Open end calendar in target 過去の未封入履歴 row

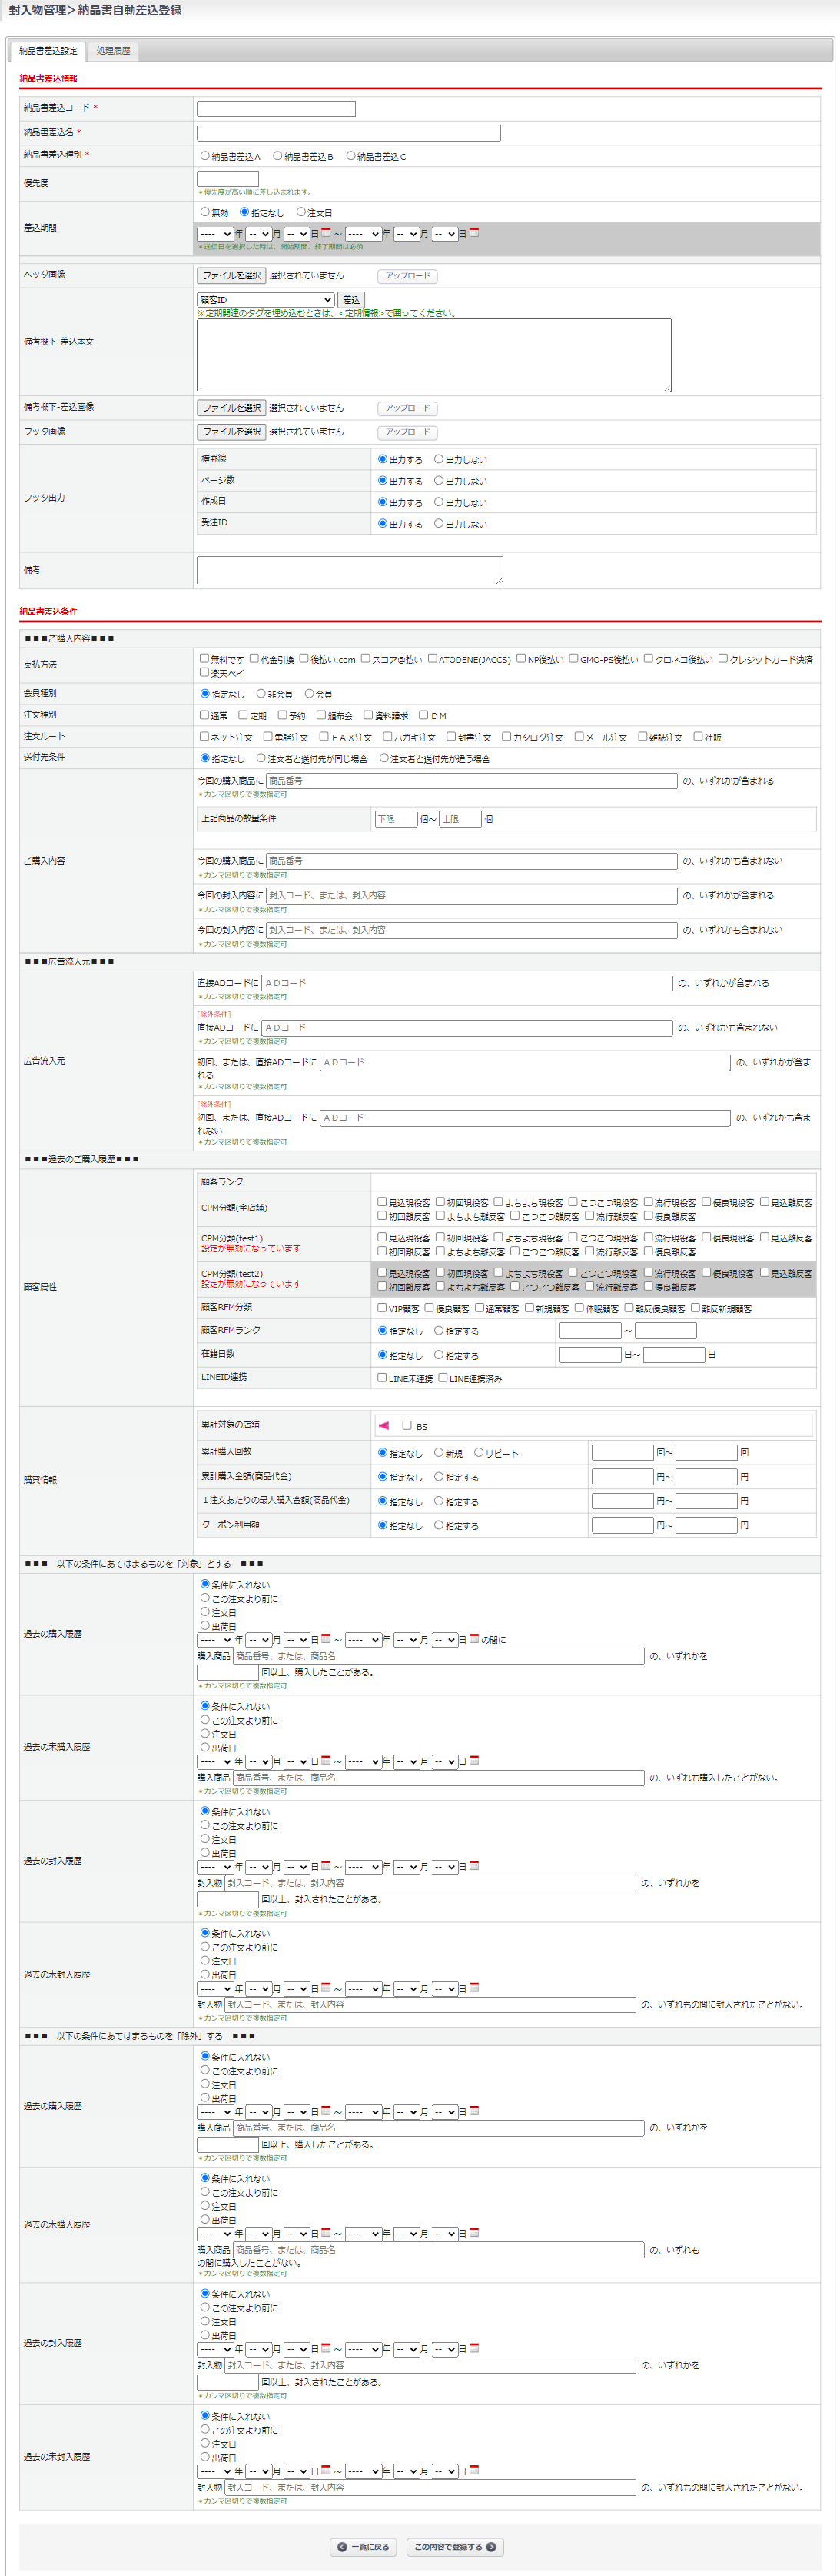[473, 1988]
